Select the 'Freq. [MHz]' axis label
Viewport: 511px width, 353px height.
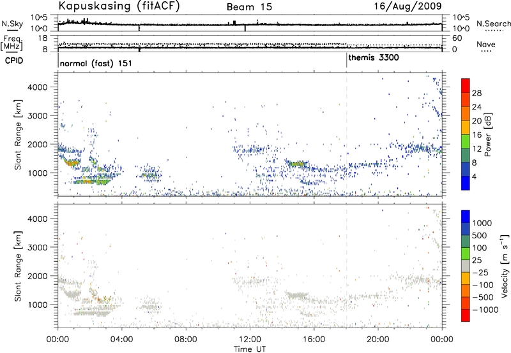click(x=13, y=43)
